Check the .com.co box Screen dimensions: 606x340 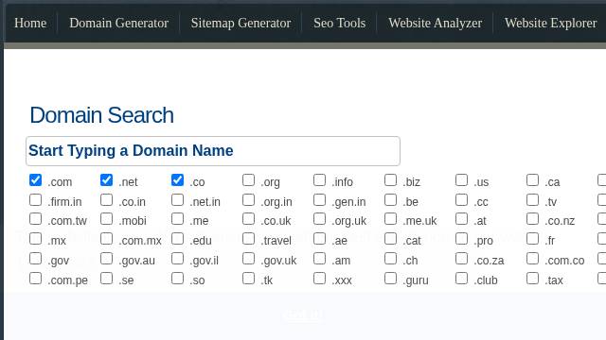(532, 258)
